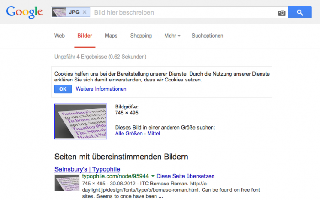Expand green arrow next to typophile.com URL
This screenshot has height=200, width=320.
153,176
